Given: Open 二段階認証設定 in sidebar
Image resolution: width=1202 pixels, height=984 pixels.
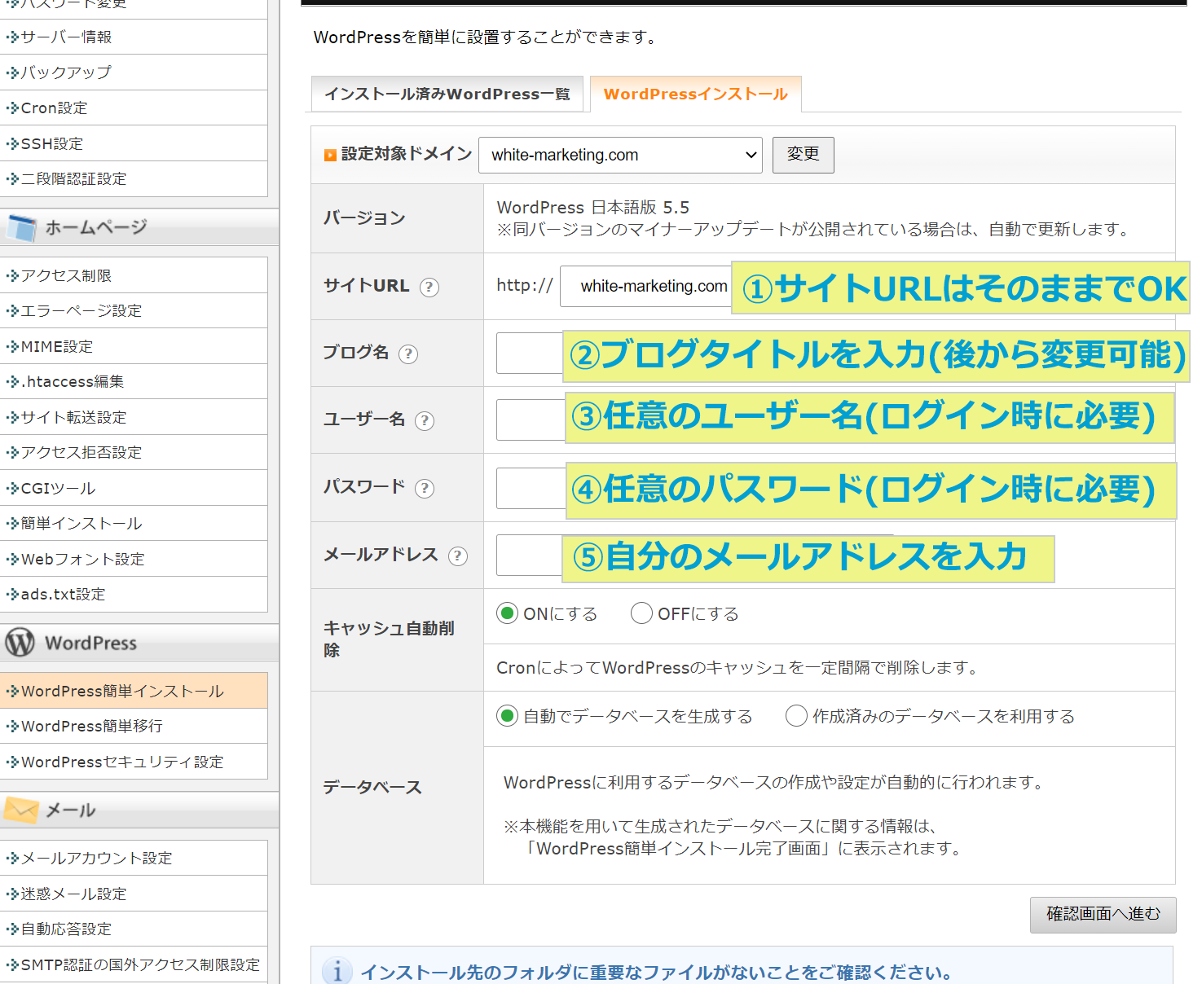Looking at the screenshot, I should [x=134, y=178].
